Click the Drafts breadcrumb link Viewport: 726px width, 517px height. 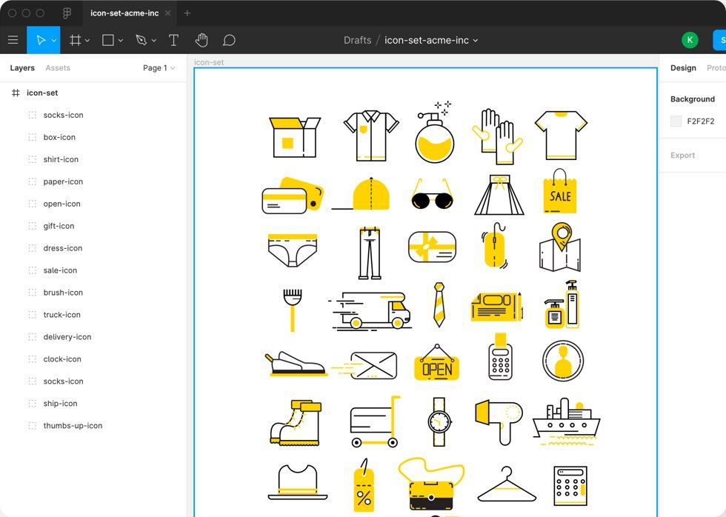coord(357,40)
